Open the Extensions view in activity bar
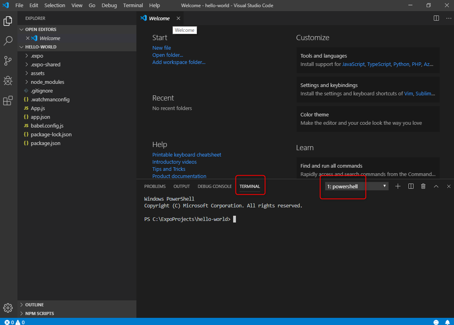This screenshot has width=454, height=325. tap(8, 101)
